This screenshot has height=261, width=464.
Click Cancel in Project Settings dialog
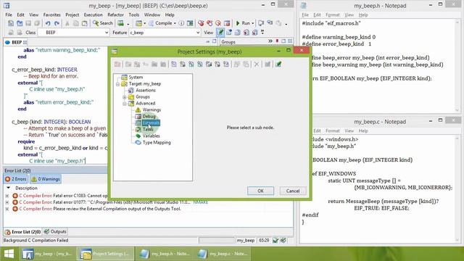(293, 191)
